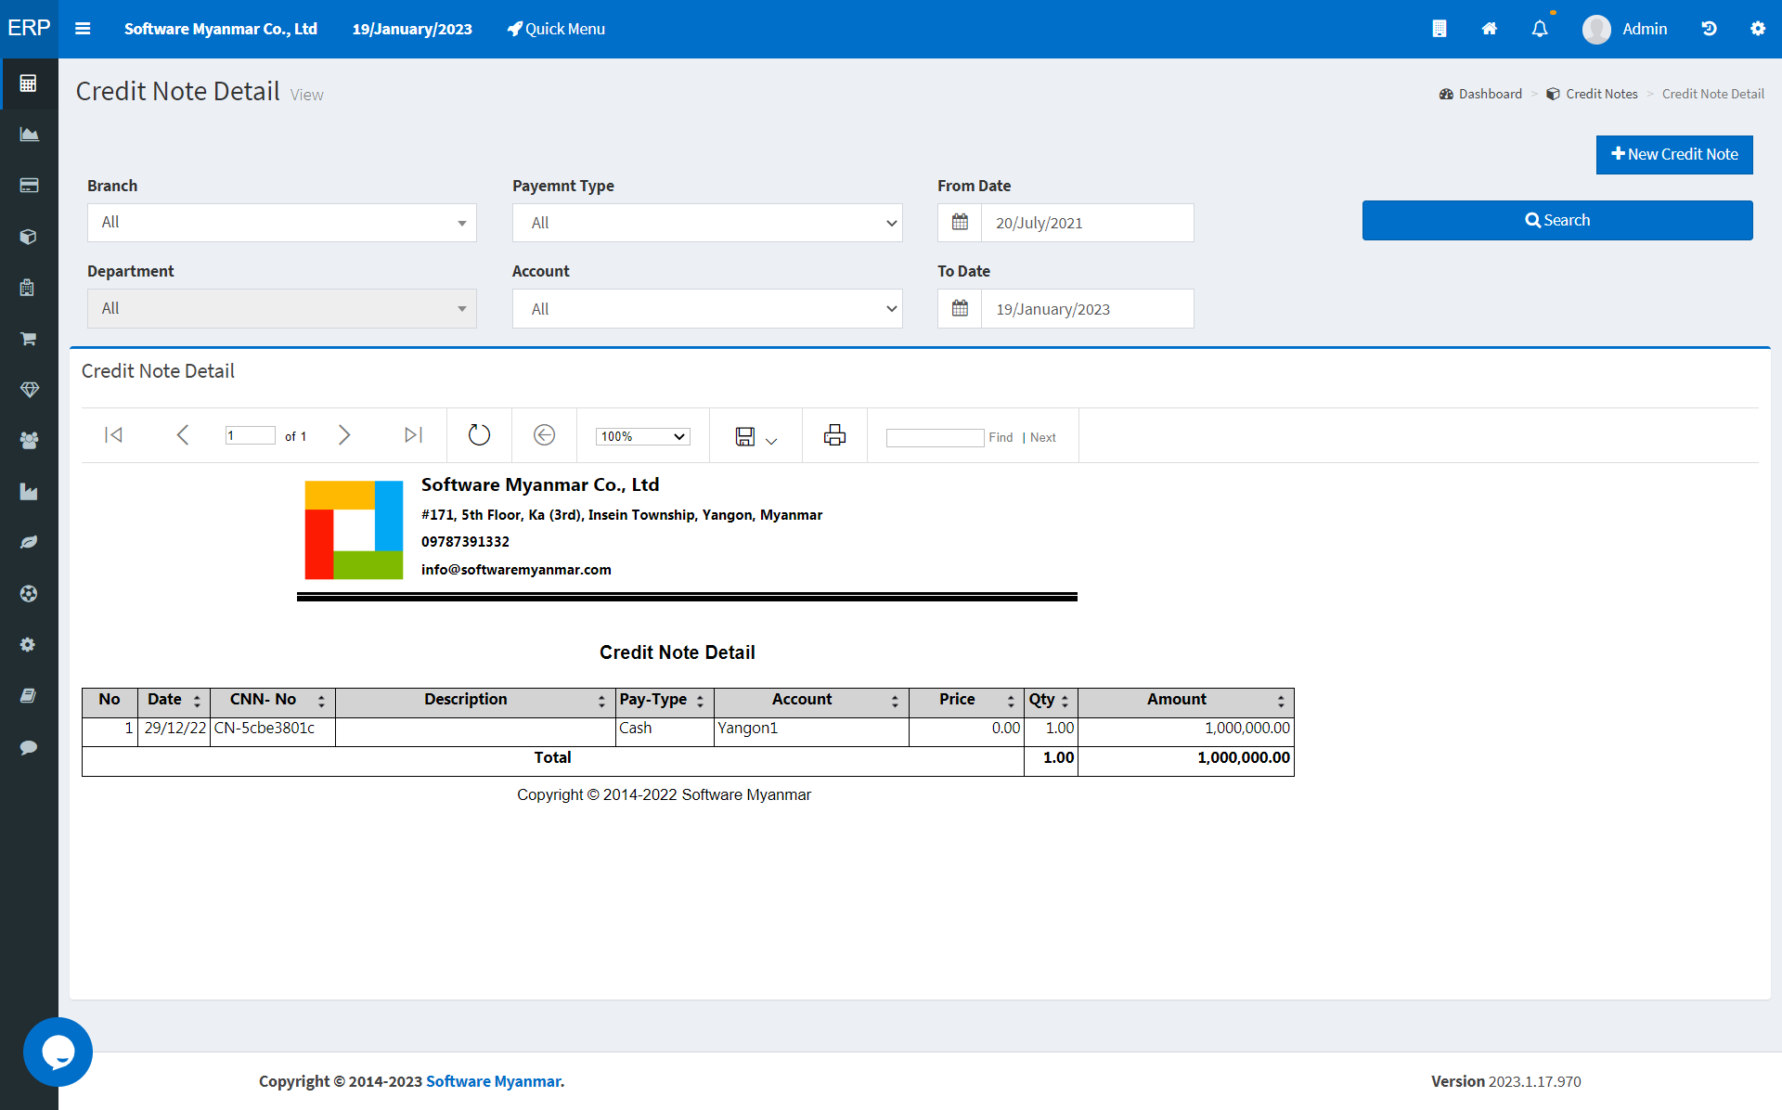Go to next report page

pos(344,435)
